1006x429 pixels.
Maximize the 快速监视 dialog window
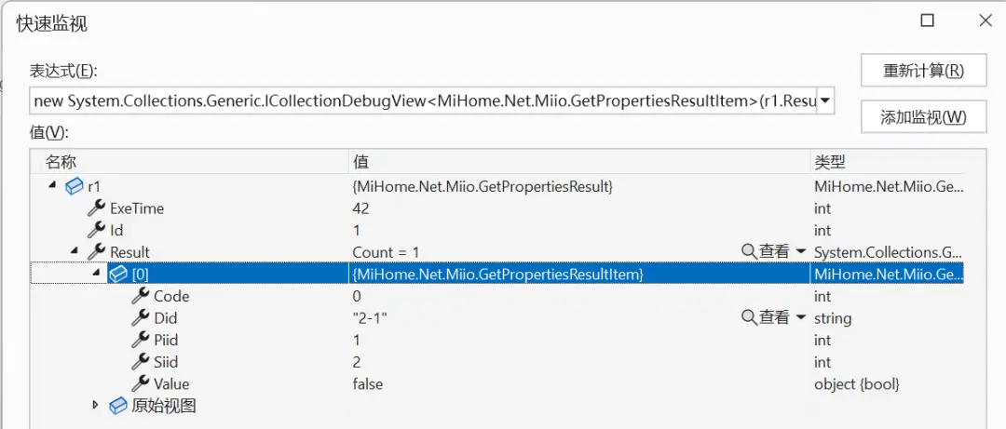click(928, 20)
